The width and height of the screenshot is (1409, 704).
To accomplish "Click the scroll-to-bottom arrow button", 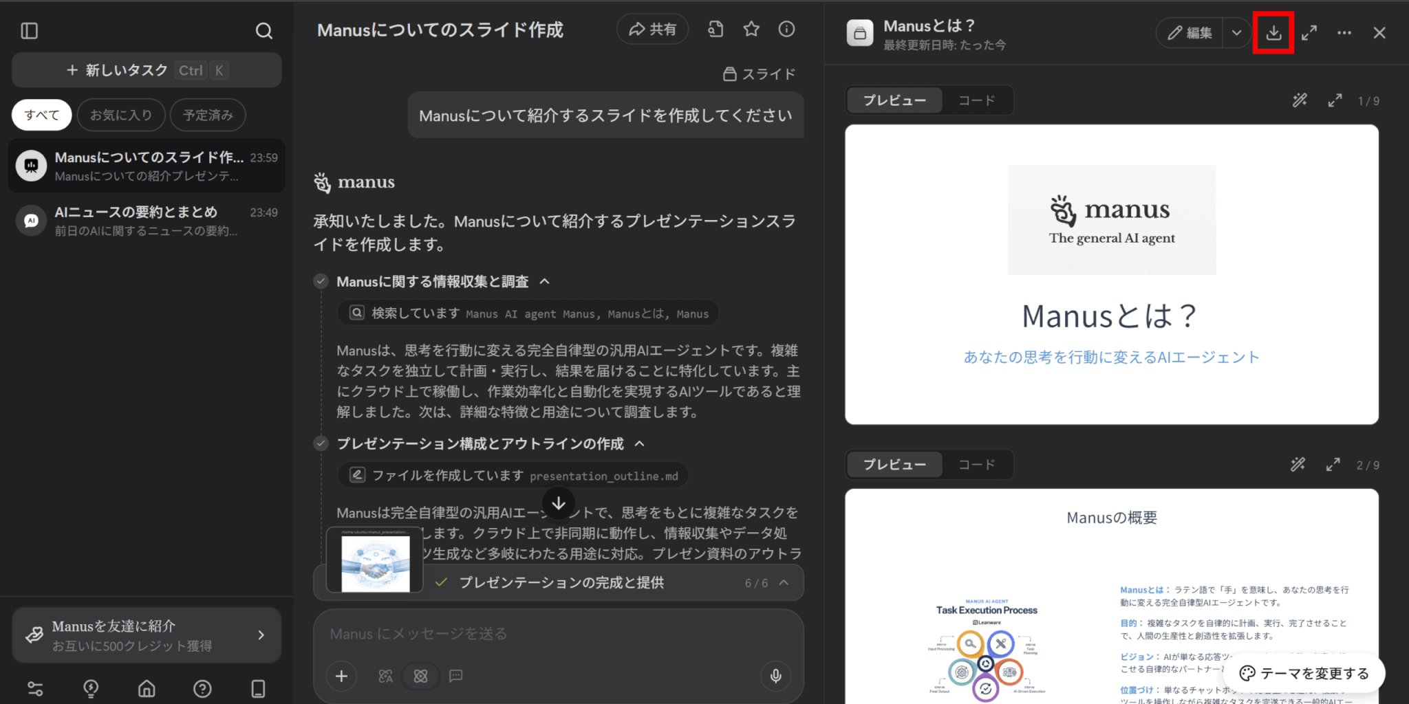I will (x=559, y=503).
